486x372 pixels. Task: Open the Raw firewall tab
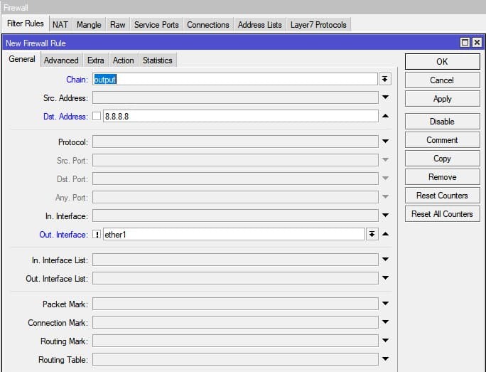(118, 25)
